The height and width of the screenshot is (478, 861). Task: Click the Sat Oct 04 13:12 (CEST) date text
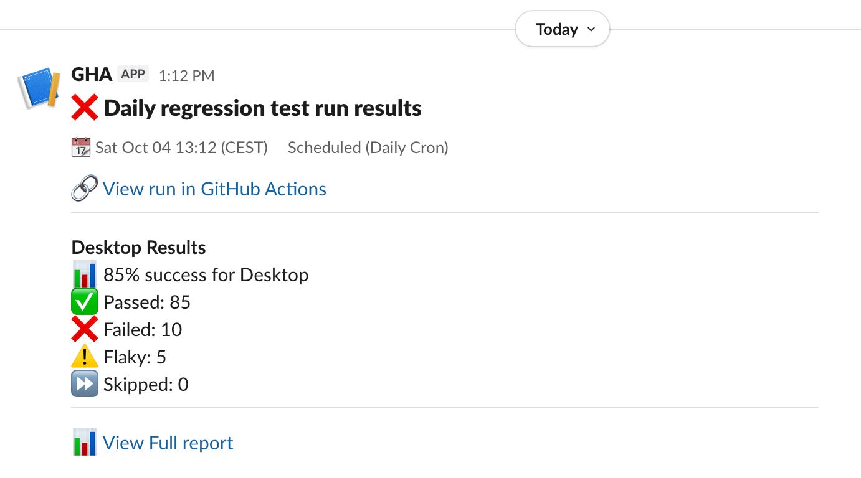coord(181,148)
